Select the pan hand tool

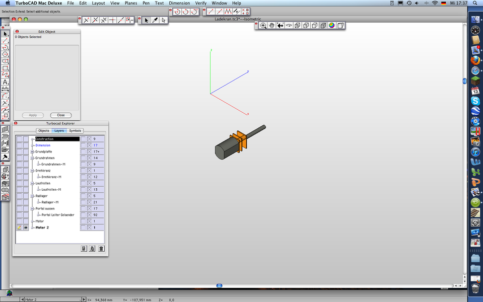pyautogui.click(x=271, y=25)
